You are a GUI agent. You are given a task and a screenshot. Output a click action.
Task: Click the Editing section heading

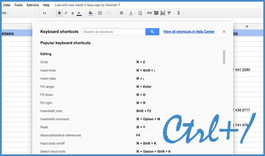pyautogui.click(x=46, y=54)
